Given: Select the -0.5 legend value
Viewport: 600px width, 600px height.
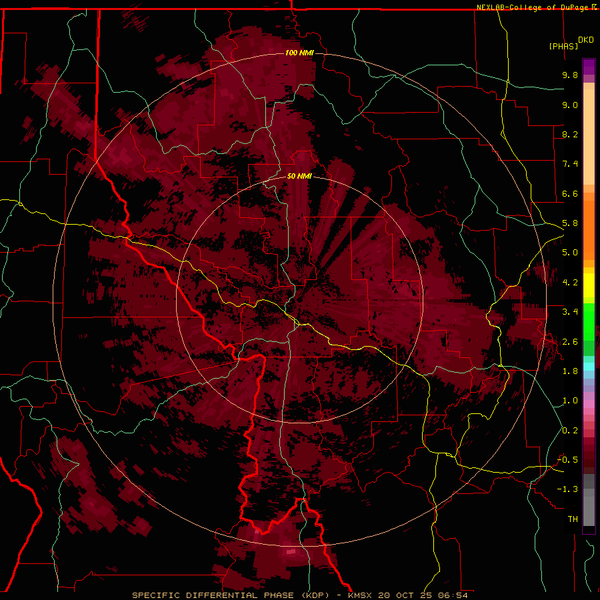Looking at the screenshot, I should [567, 460].
